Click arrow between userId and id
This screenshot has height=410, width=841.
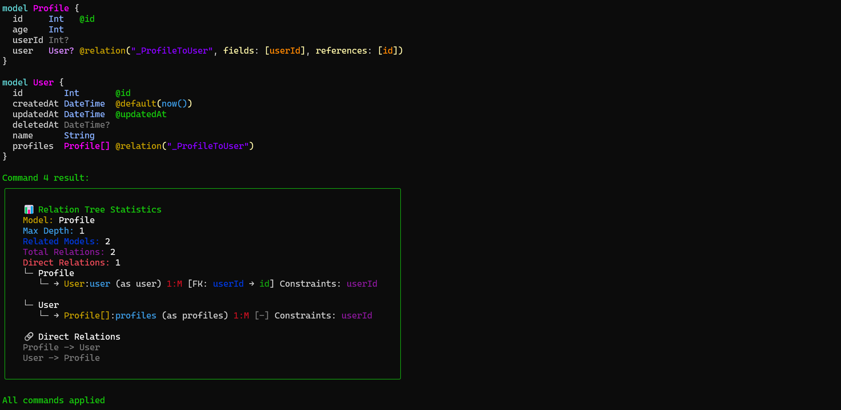click(252, 284)
